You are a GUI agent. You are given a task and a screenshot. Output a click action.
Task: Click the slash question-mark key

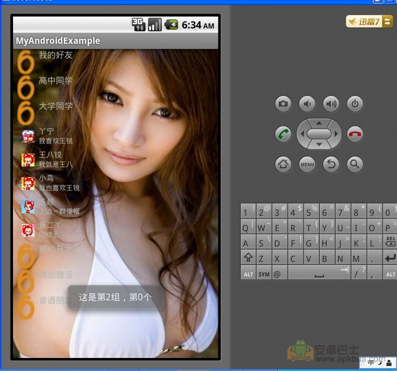359,272
